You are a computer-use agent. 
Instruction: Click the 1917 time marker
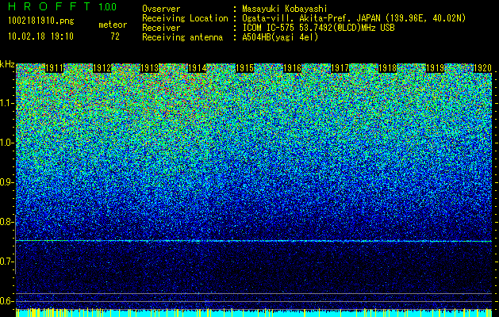[340, 68]
